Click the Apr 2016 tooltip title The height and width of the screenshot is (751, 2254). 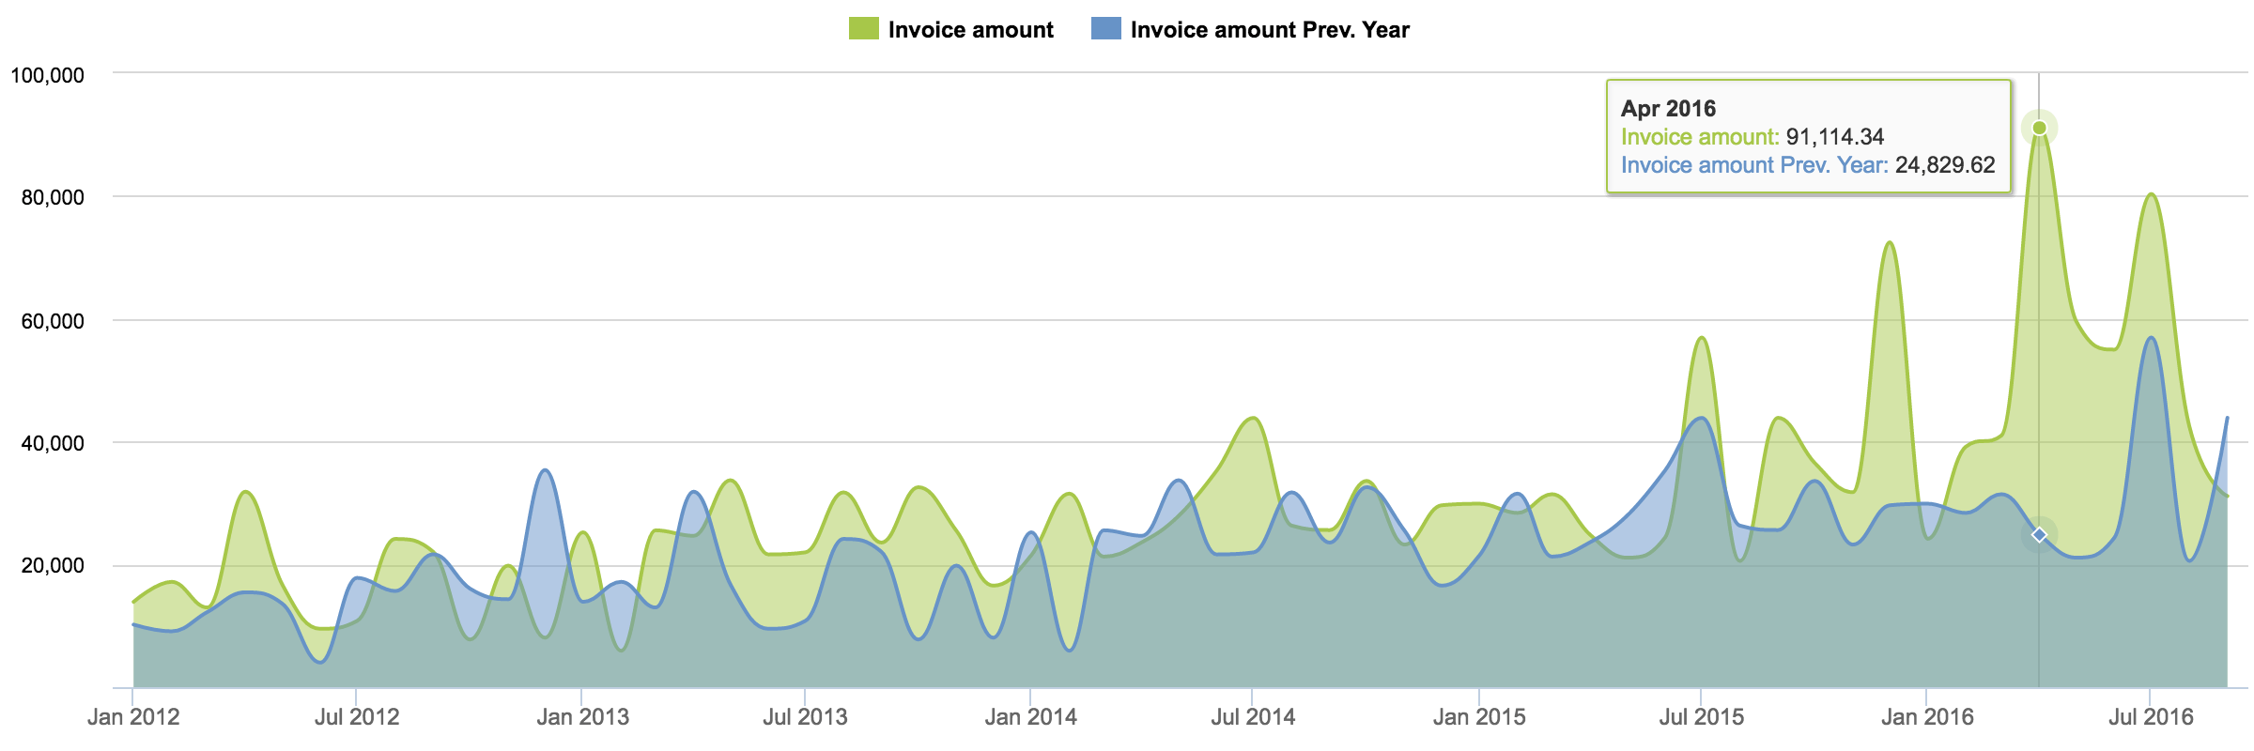[x=1668, y=109]
